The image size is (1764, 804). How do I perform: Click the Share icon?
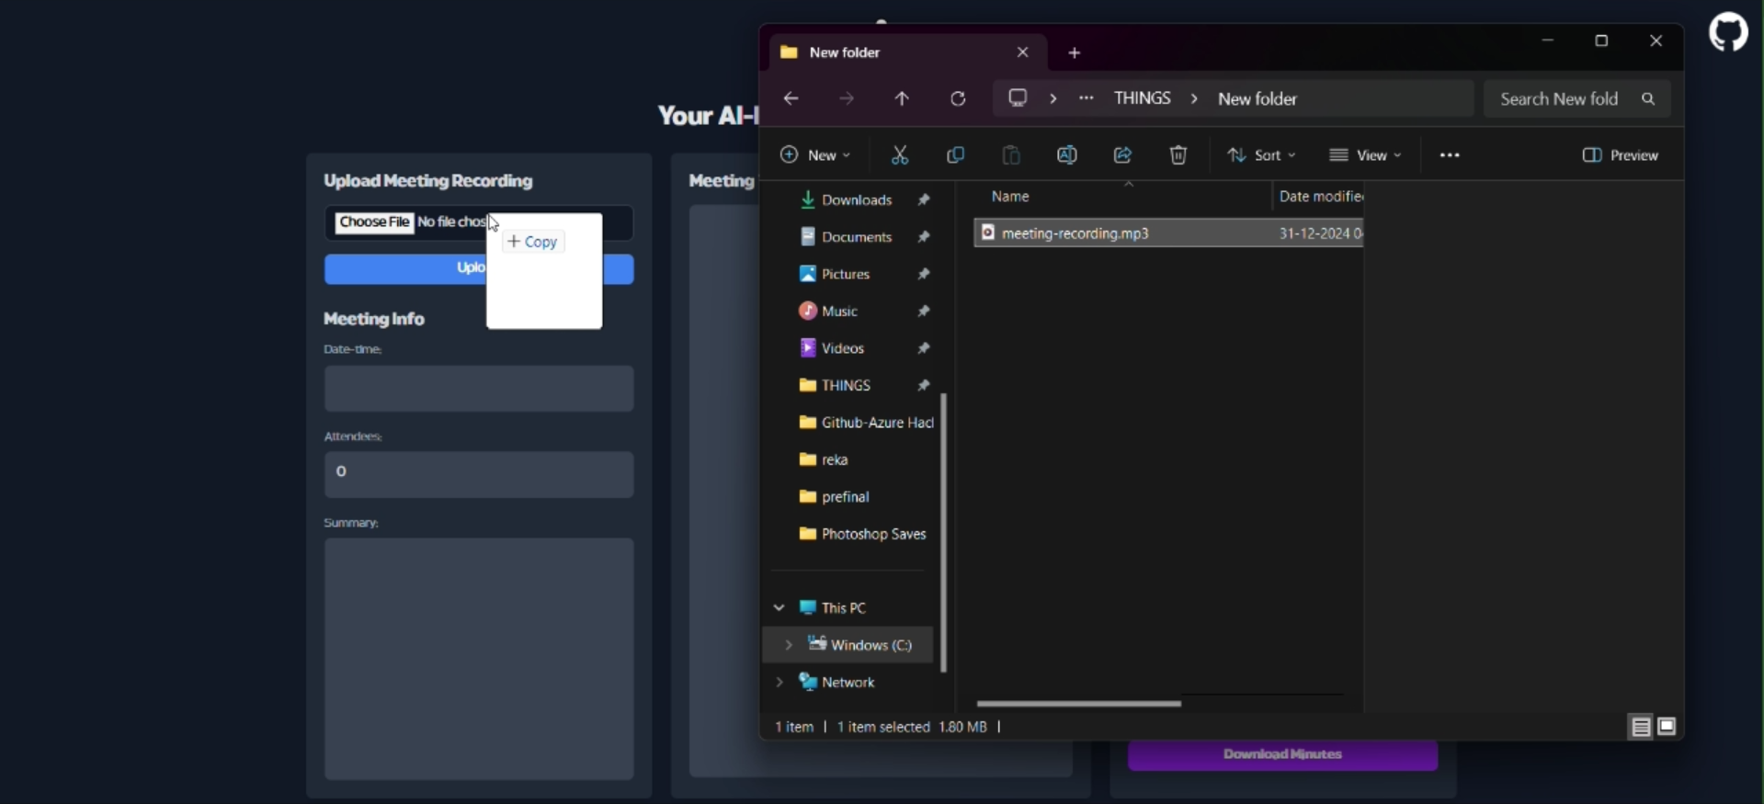pos(1124,155)
